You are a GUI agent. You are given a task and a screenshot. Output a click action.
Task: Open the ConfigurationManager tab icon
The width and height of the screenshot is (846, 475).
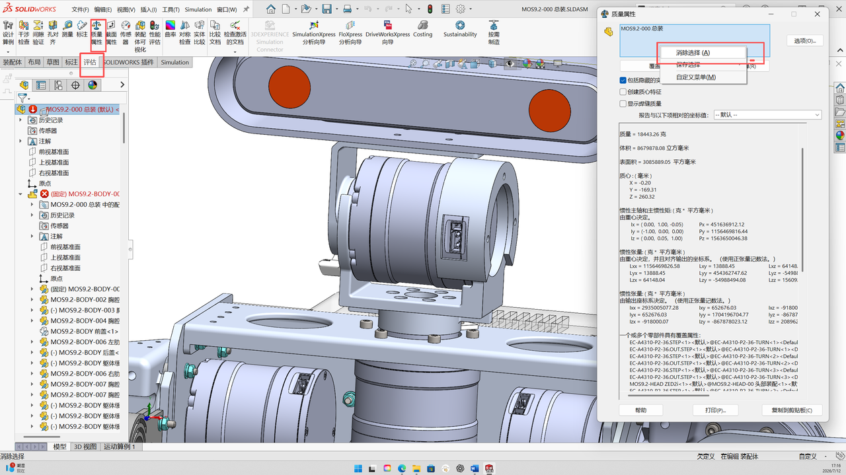[58, 85]
